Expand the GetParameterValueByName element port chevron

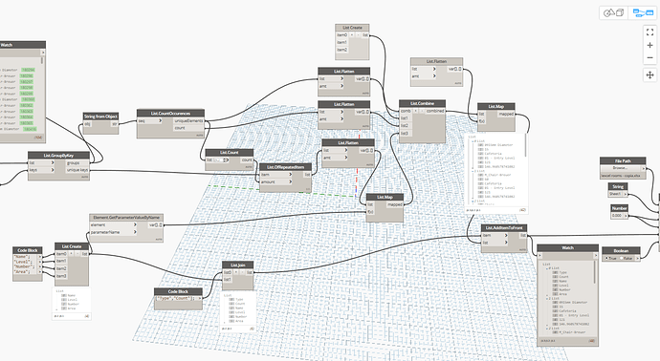click(135, 224)
